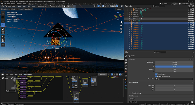Pin the properties editor Scene context
Image resolution: width=195 pixels, height=105 pixels.
coord(193,56)
